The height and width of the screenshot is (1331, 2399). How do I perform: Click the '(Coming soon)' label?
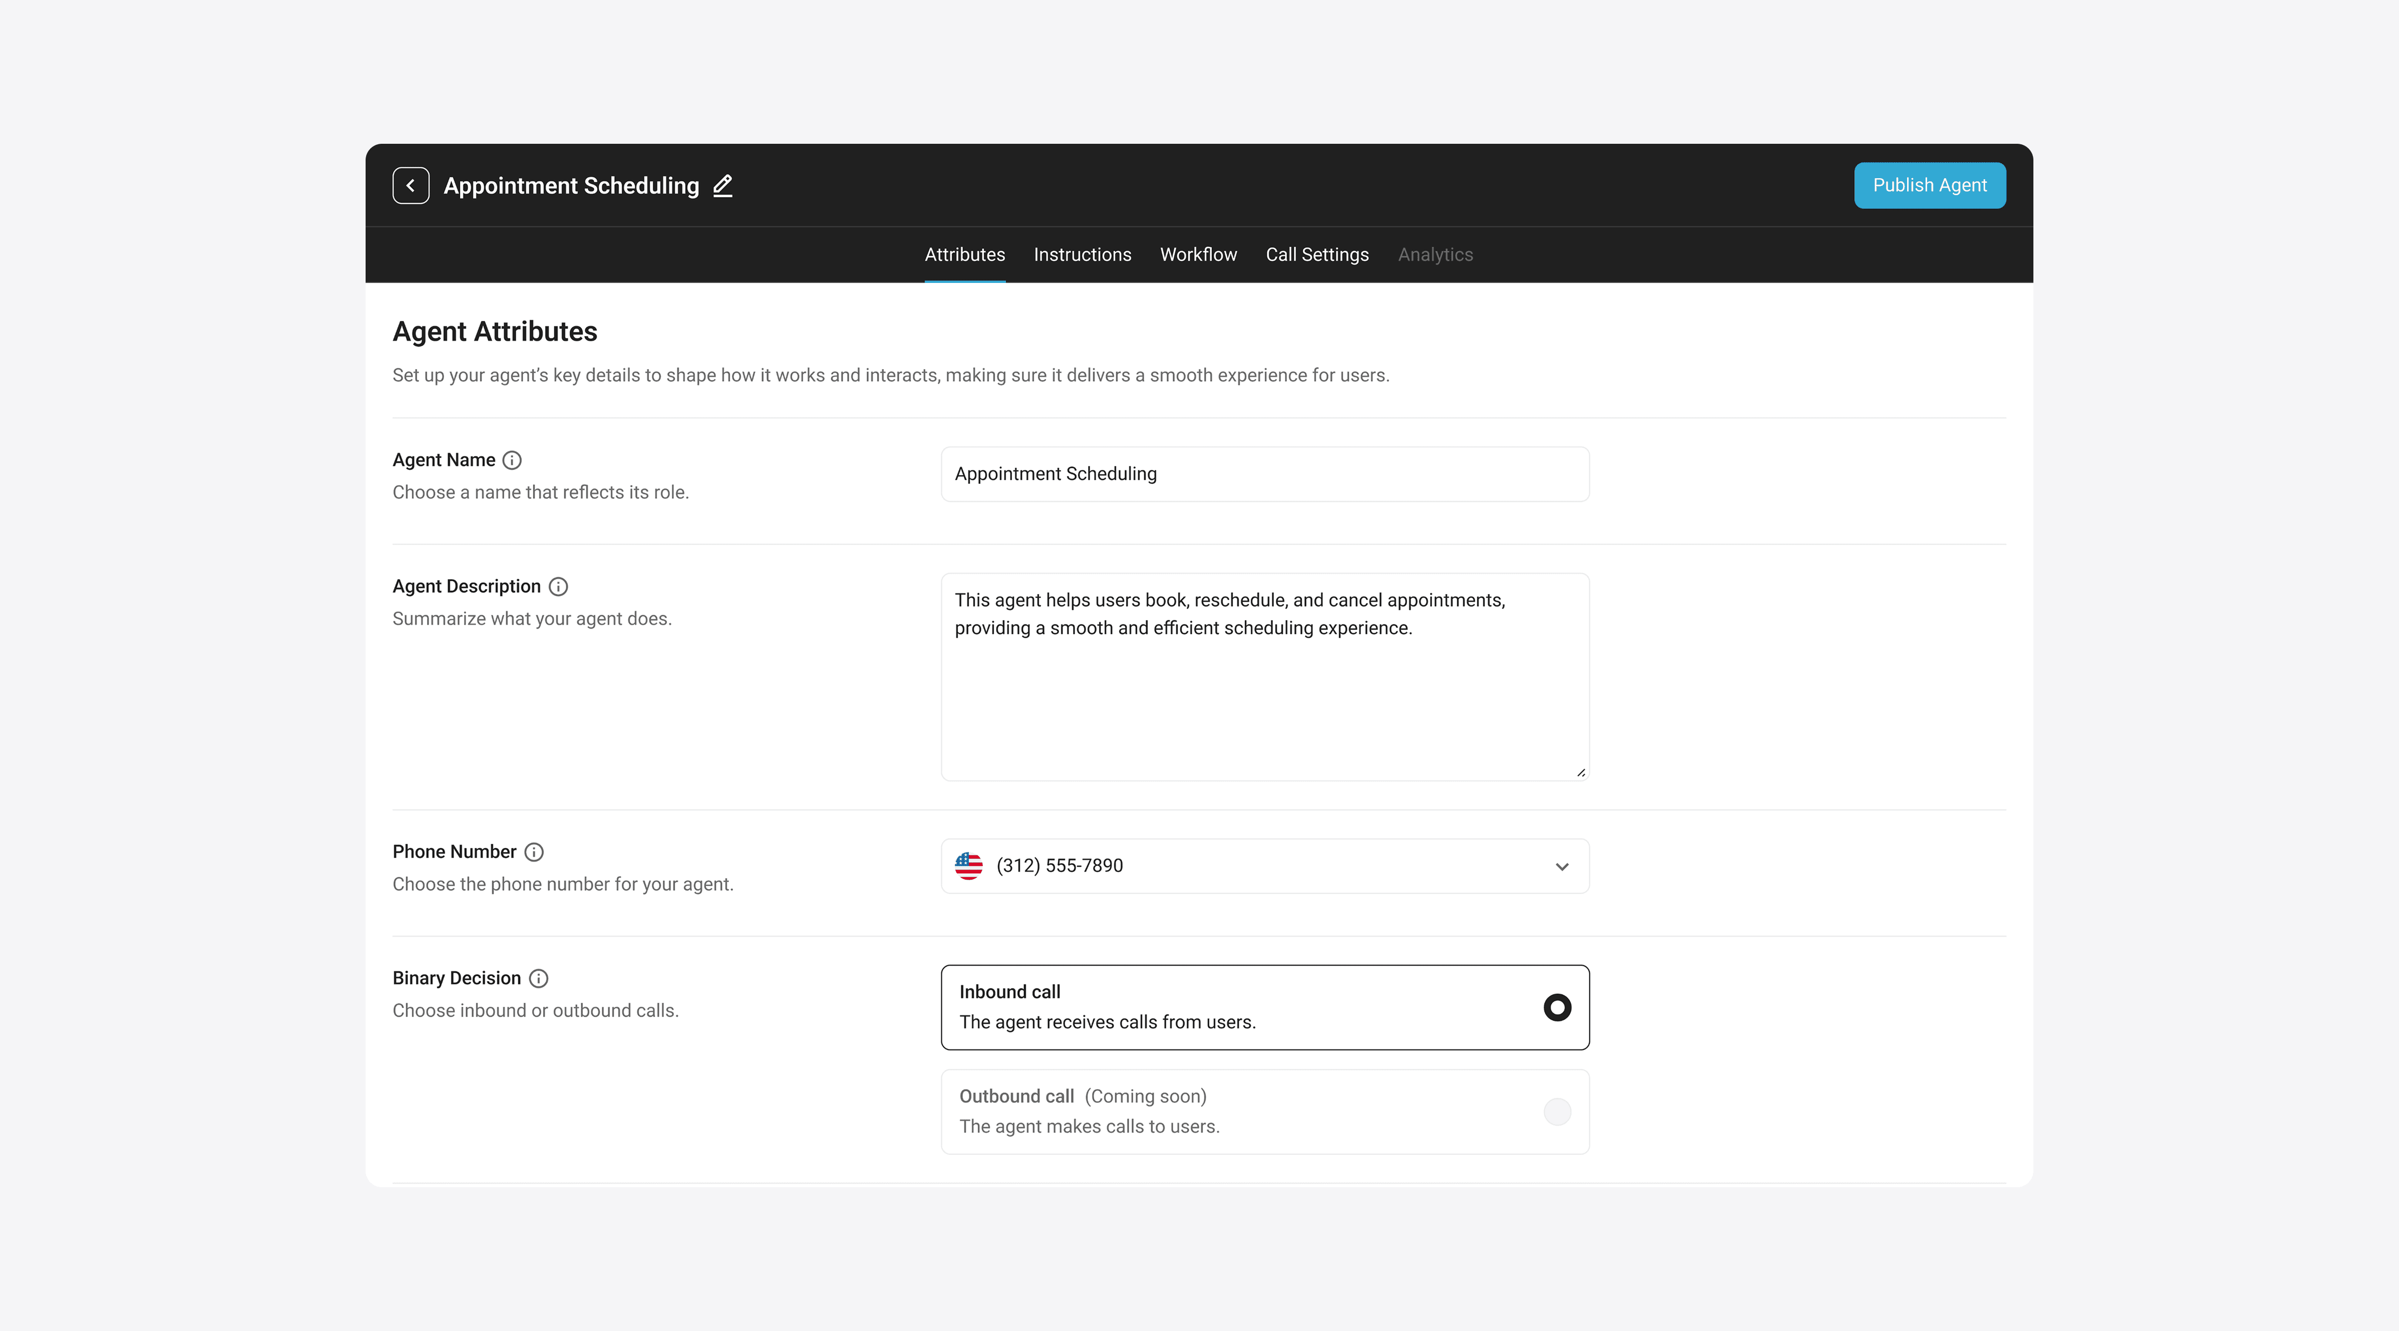click(1146, 1097)
